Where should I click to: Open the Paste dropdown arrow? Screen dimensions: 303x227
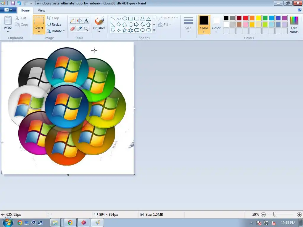pos(8,32)
